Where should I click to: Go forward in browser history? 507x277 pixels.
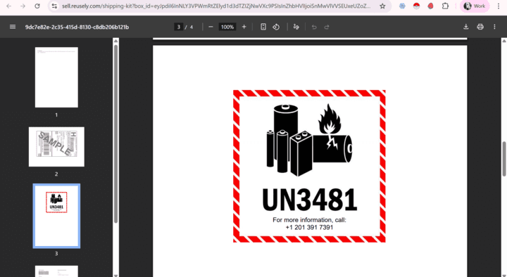[23, 6]
